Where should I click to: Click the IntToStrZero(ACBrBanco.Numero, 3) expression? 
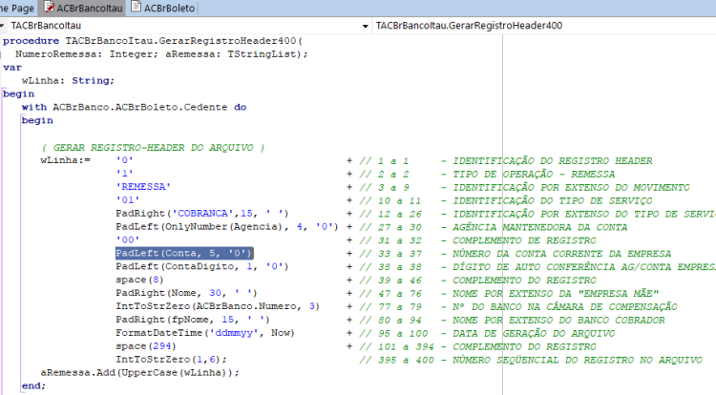pos(218,306)
